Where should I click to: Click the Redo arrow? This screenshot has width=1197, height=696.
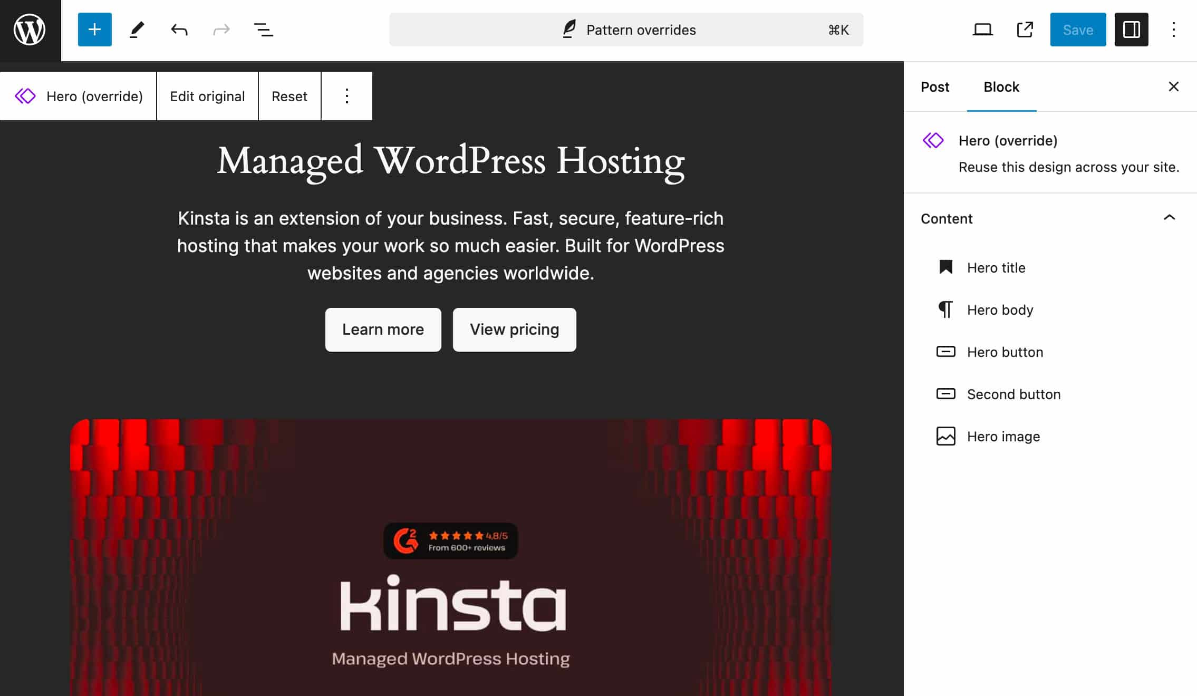coord(221,30)
